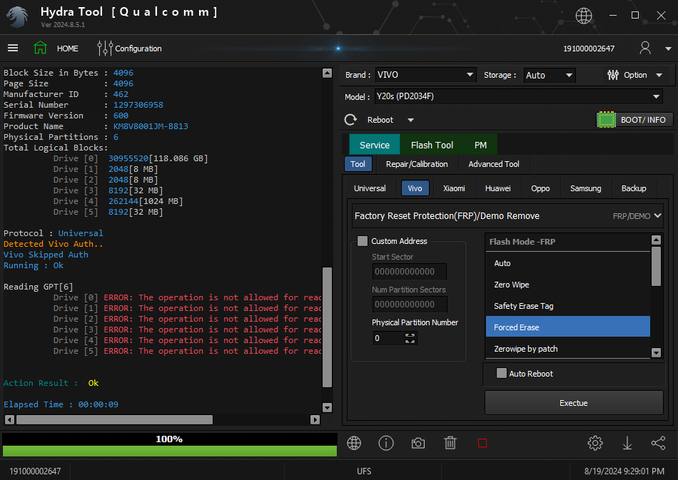Clear the log with the trash icon
Viewport: 678px width, 480px height.
pos(450,443)
